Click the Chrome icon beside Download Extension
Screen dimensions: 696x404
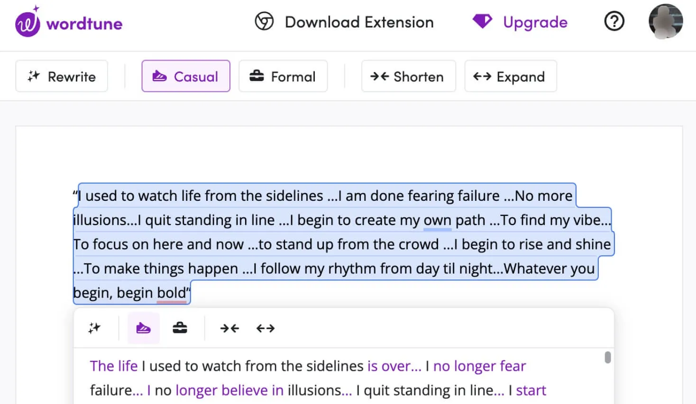[x=265, y=21]
